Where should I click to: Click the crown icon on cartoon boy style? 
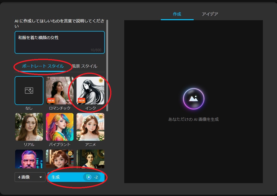point(70,153)
